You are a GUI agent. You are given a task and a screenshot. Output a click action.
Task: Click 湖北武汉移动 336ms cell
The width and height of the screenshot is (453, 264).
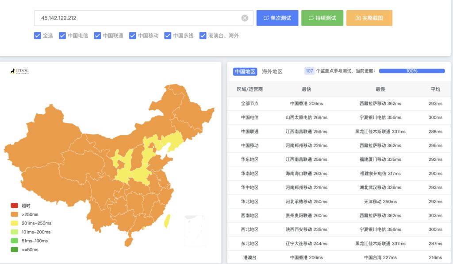pos(380,187)
